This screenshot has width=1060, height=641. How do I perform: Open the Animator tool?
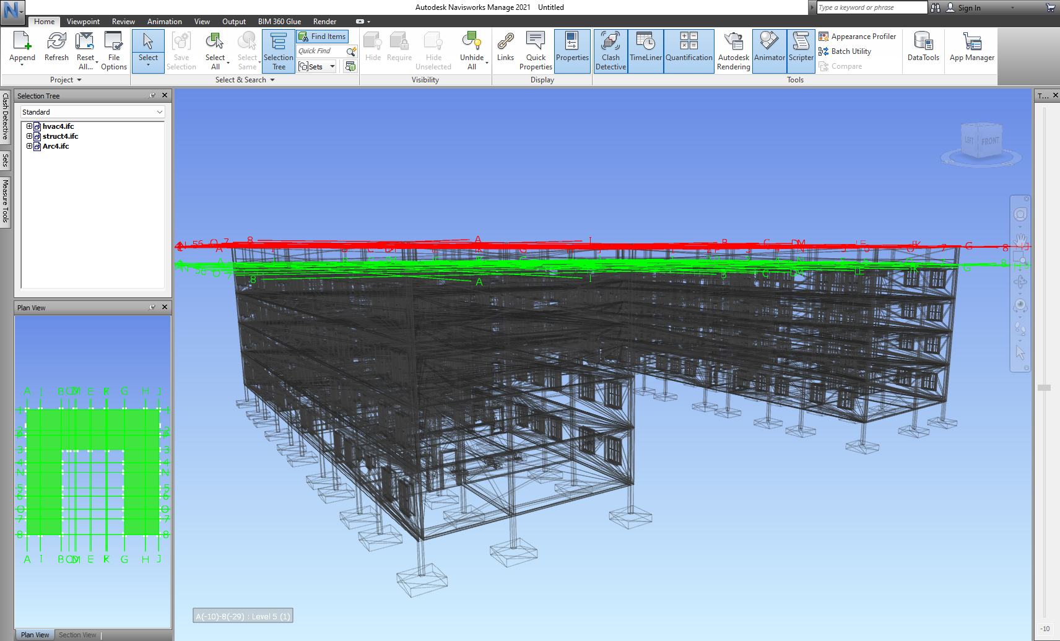(769, 51)
